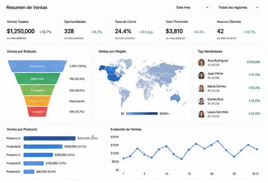This screenshot has height=183, width=268.
Task: Click the red Cerradas funnel segment
Action: tap(37, 112)
